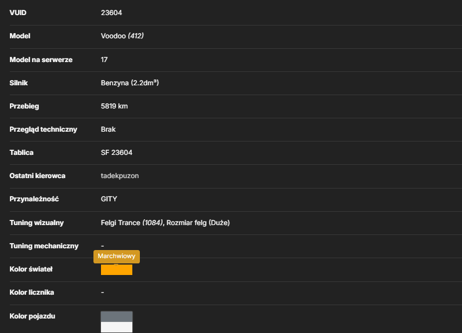Click the Marchwiowy tooltip label

[117, 256]
